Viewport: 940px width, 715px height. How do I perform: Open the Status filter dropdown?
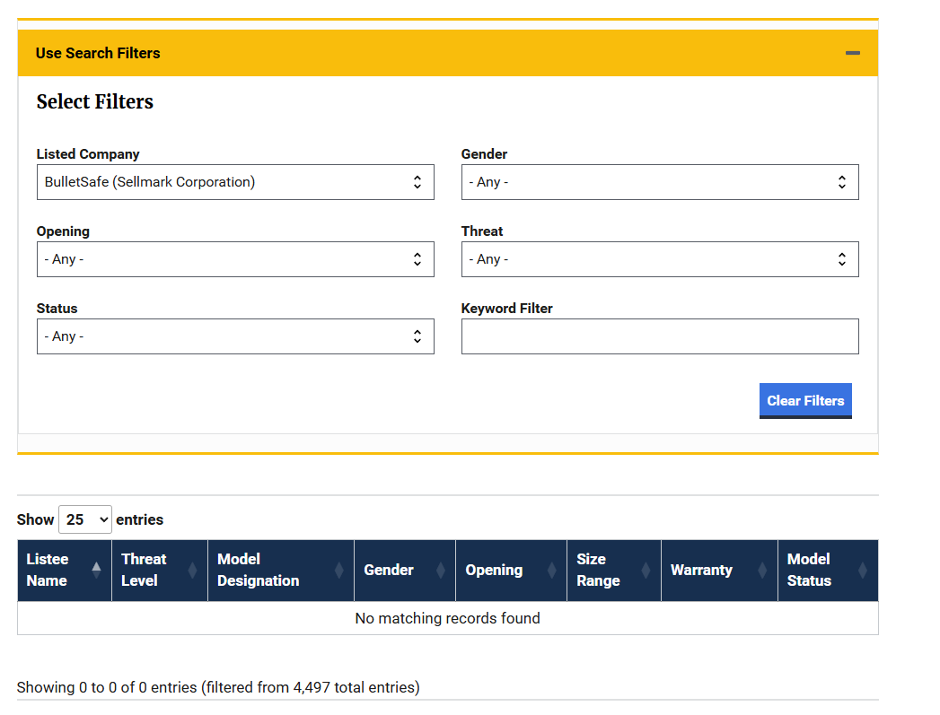click(235, 336)
